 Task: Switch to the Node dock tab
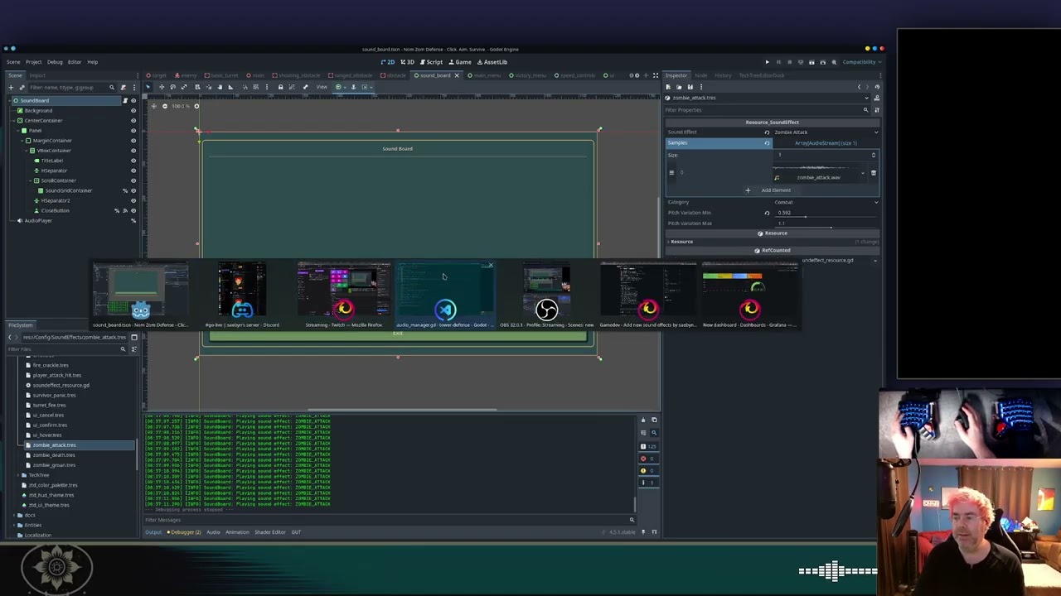coord(701,75)
